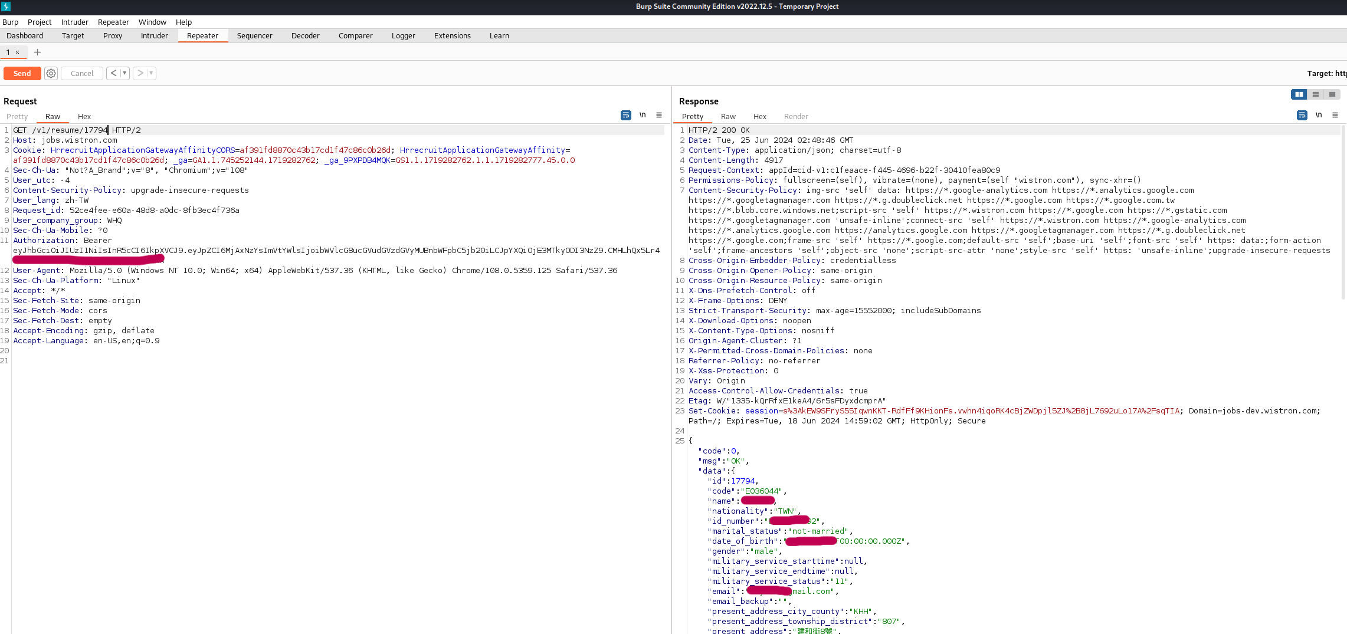This screenshot has height=634, width=1347.
Task: Open the Burp menu
Action: [11, 22]
